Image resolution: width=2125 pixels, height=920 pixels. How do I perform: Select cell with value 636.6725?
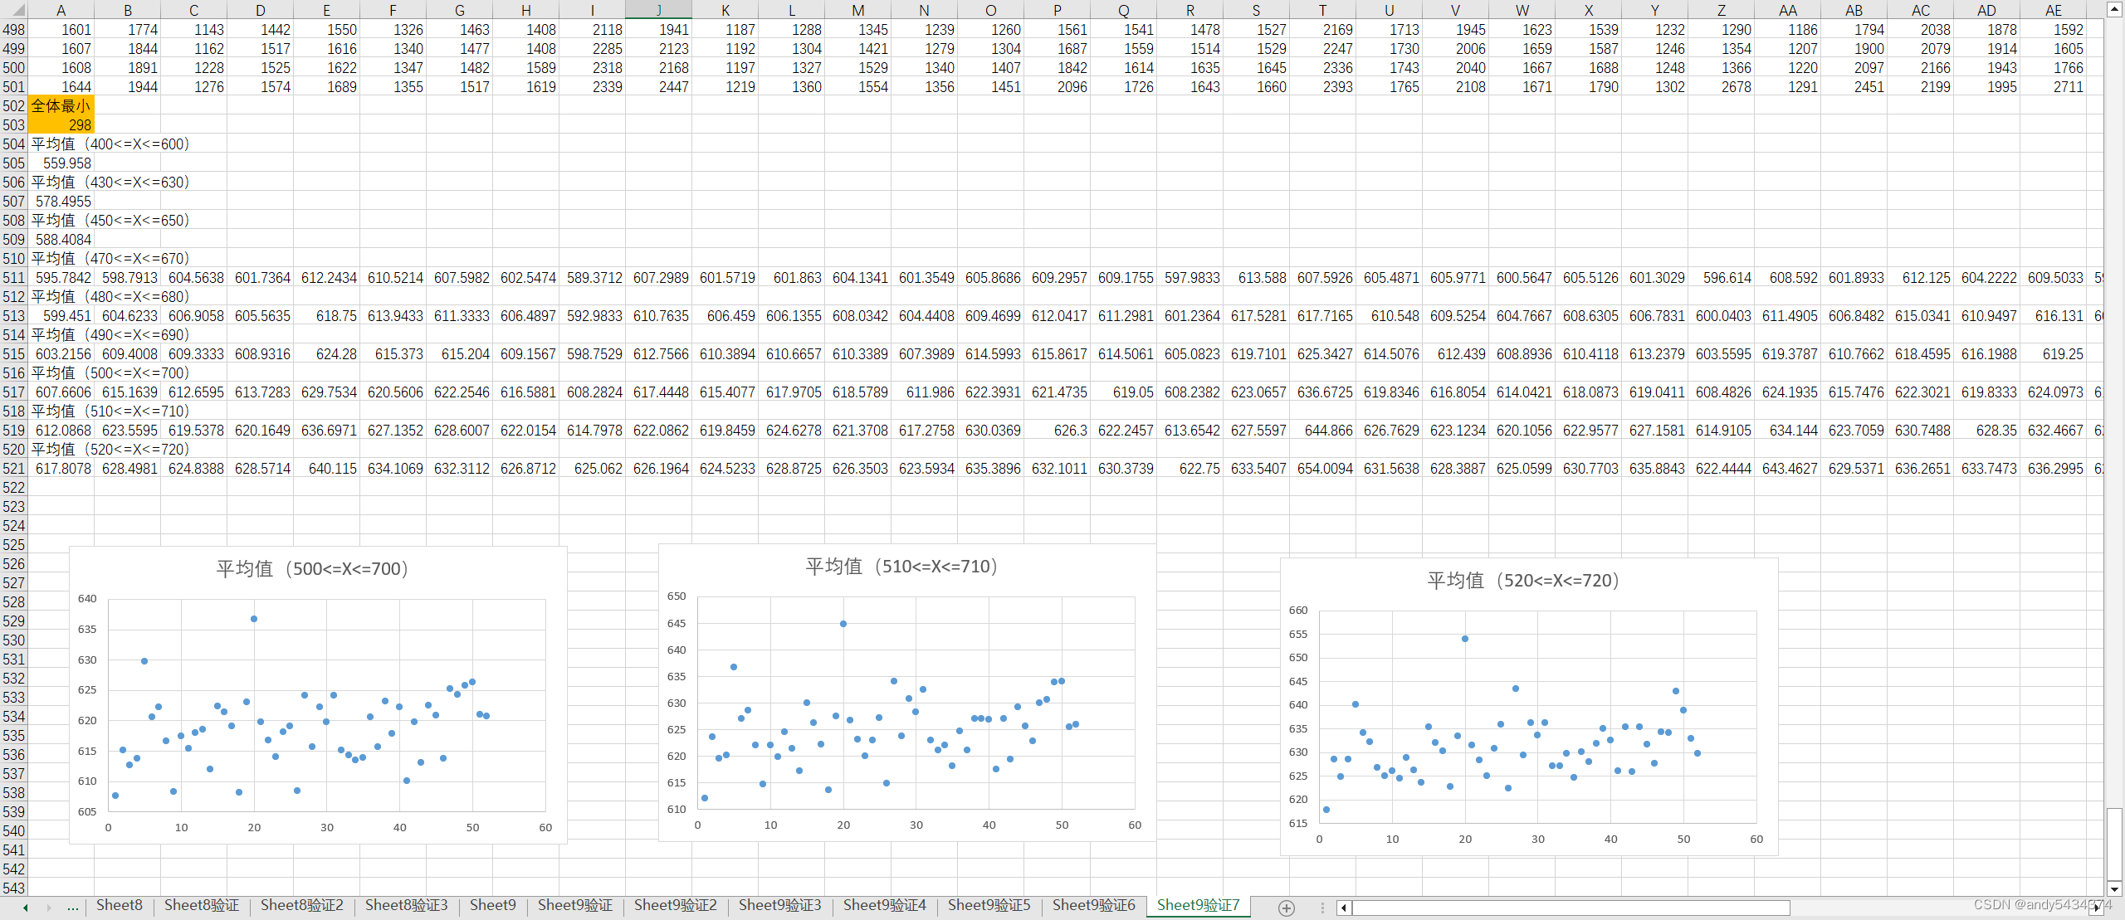click(x=1323, y=392)
